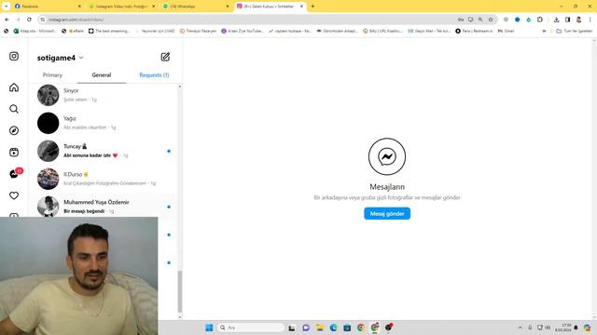
Task: Click the address bar with instagram.com URL
Action: (x=247, y=20)
